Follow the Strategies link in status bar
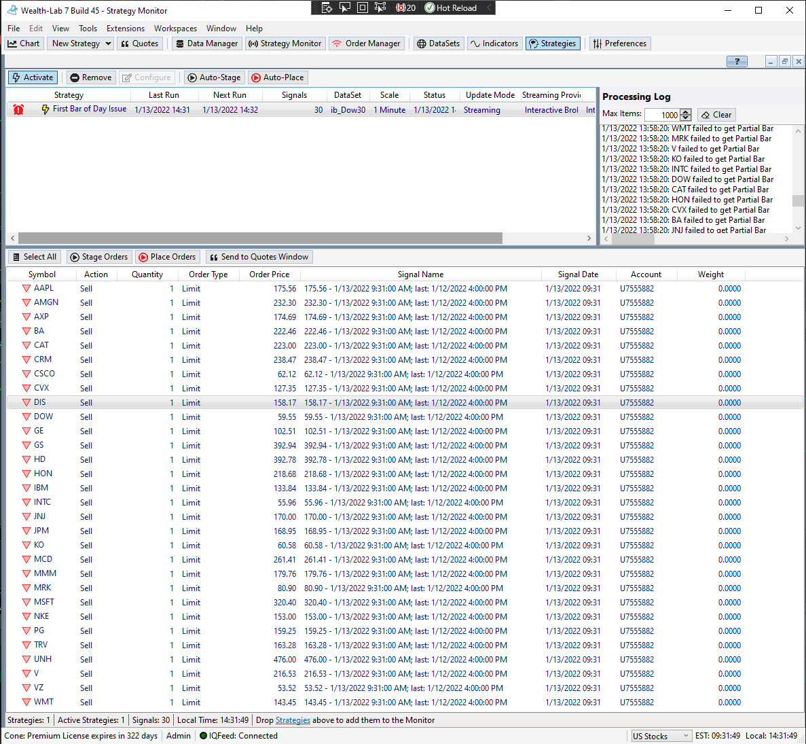The height and width of the screenshot is (744, 806). coord(293,720)
